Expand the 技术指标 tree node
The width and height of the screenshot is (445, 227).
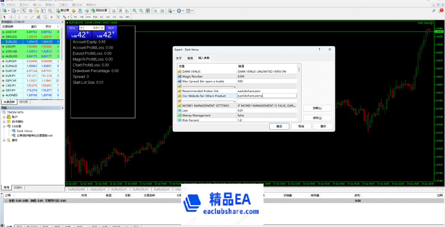4,122
